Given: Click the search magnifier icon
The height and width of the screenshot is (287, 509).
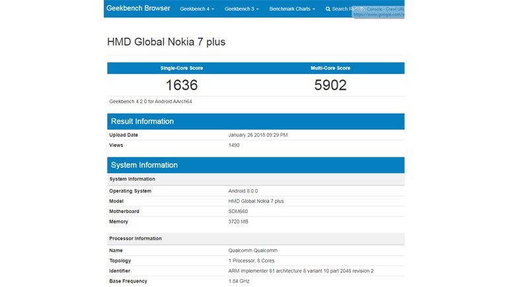Looking at the screenshot, I should pos(328,9).
